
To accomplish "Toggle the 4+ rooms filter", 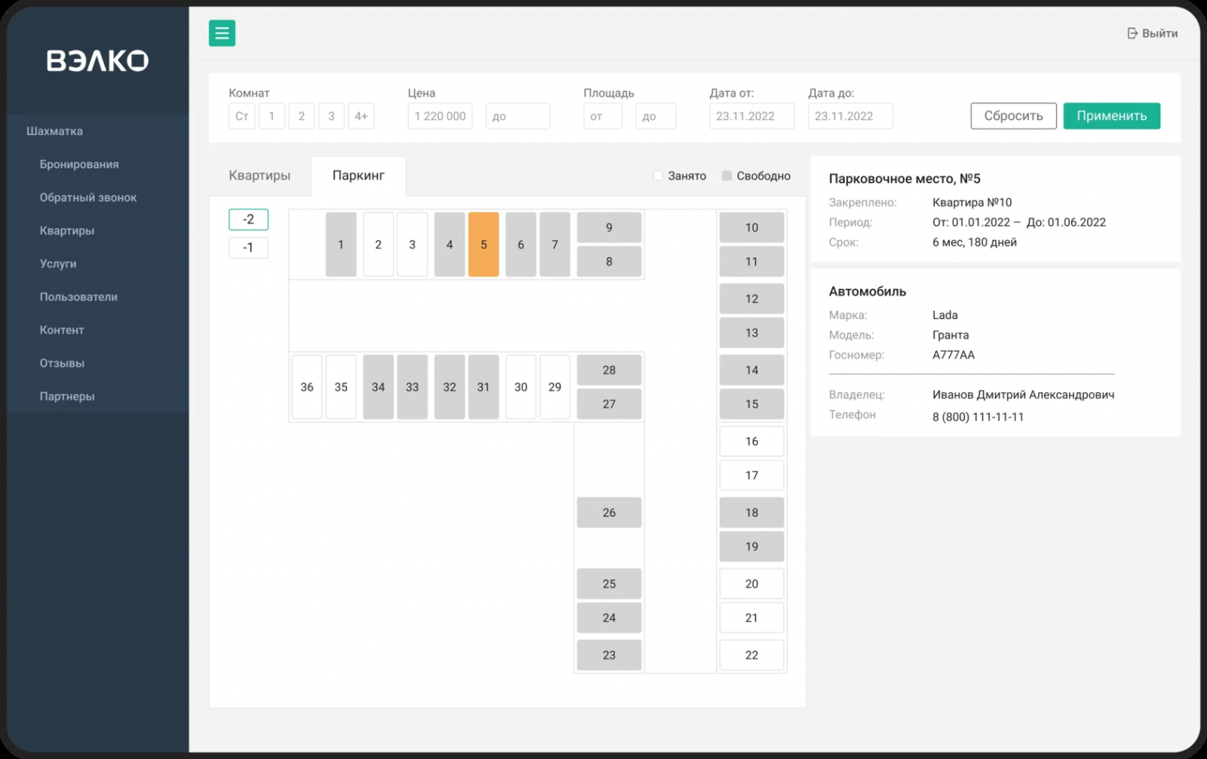I will point(361,116).
